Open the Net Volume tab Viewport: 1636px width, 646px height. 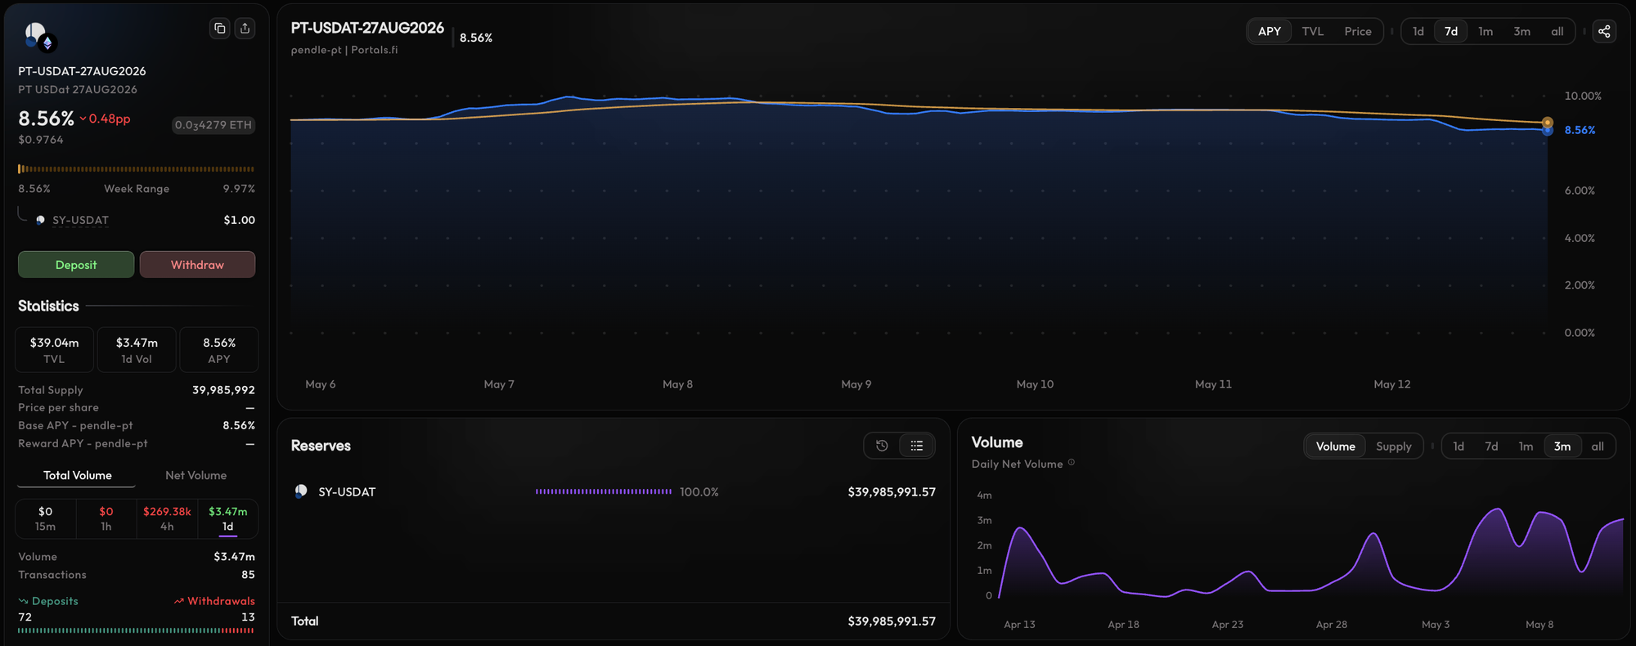(x=196, y=475)
